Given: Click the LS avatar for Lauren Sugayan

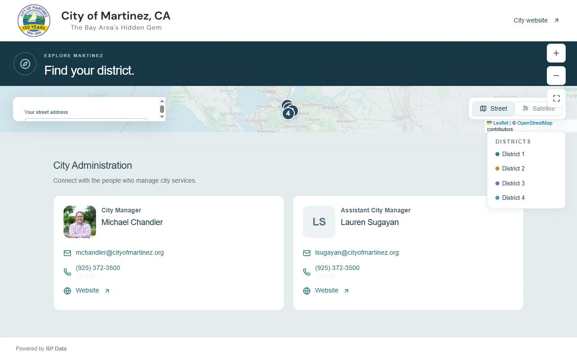Looking at the screenshot, I should coord(319,222).
